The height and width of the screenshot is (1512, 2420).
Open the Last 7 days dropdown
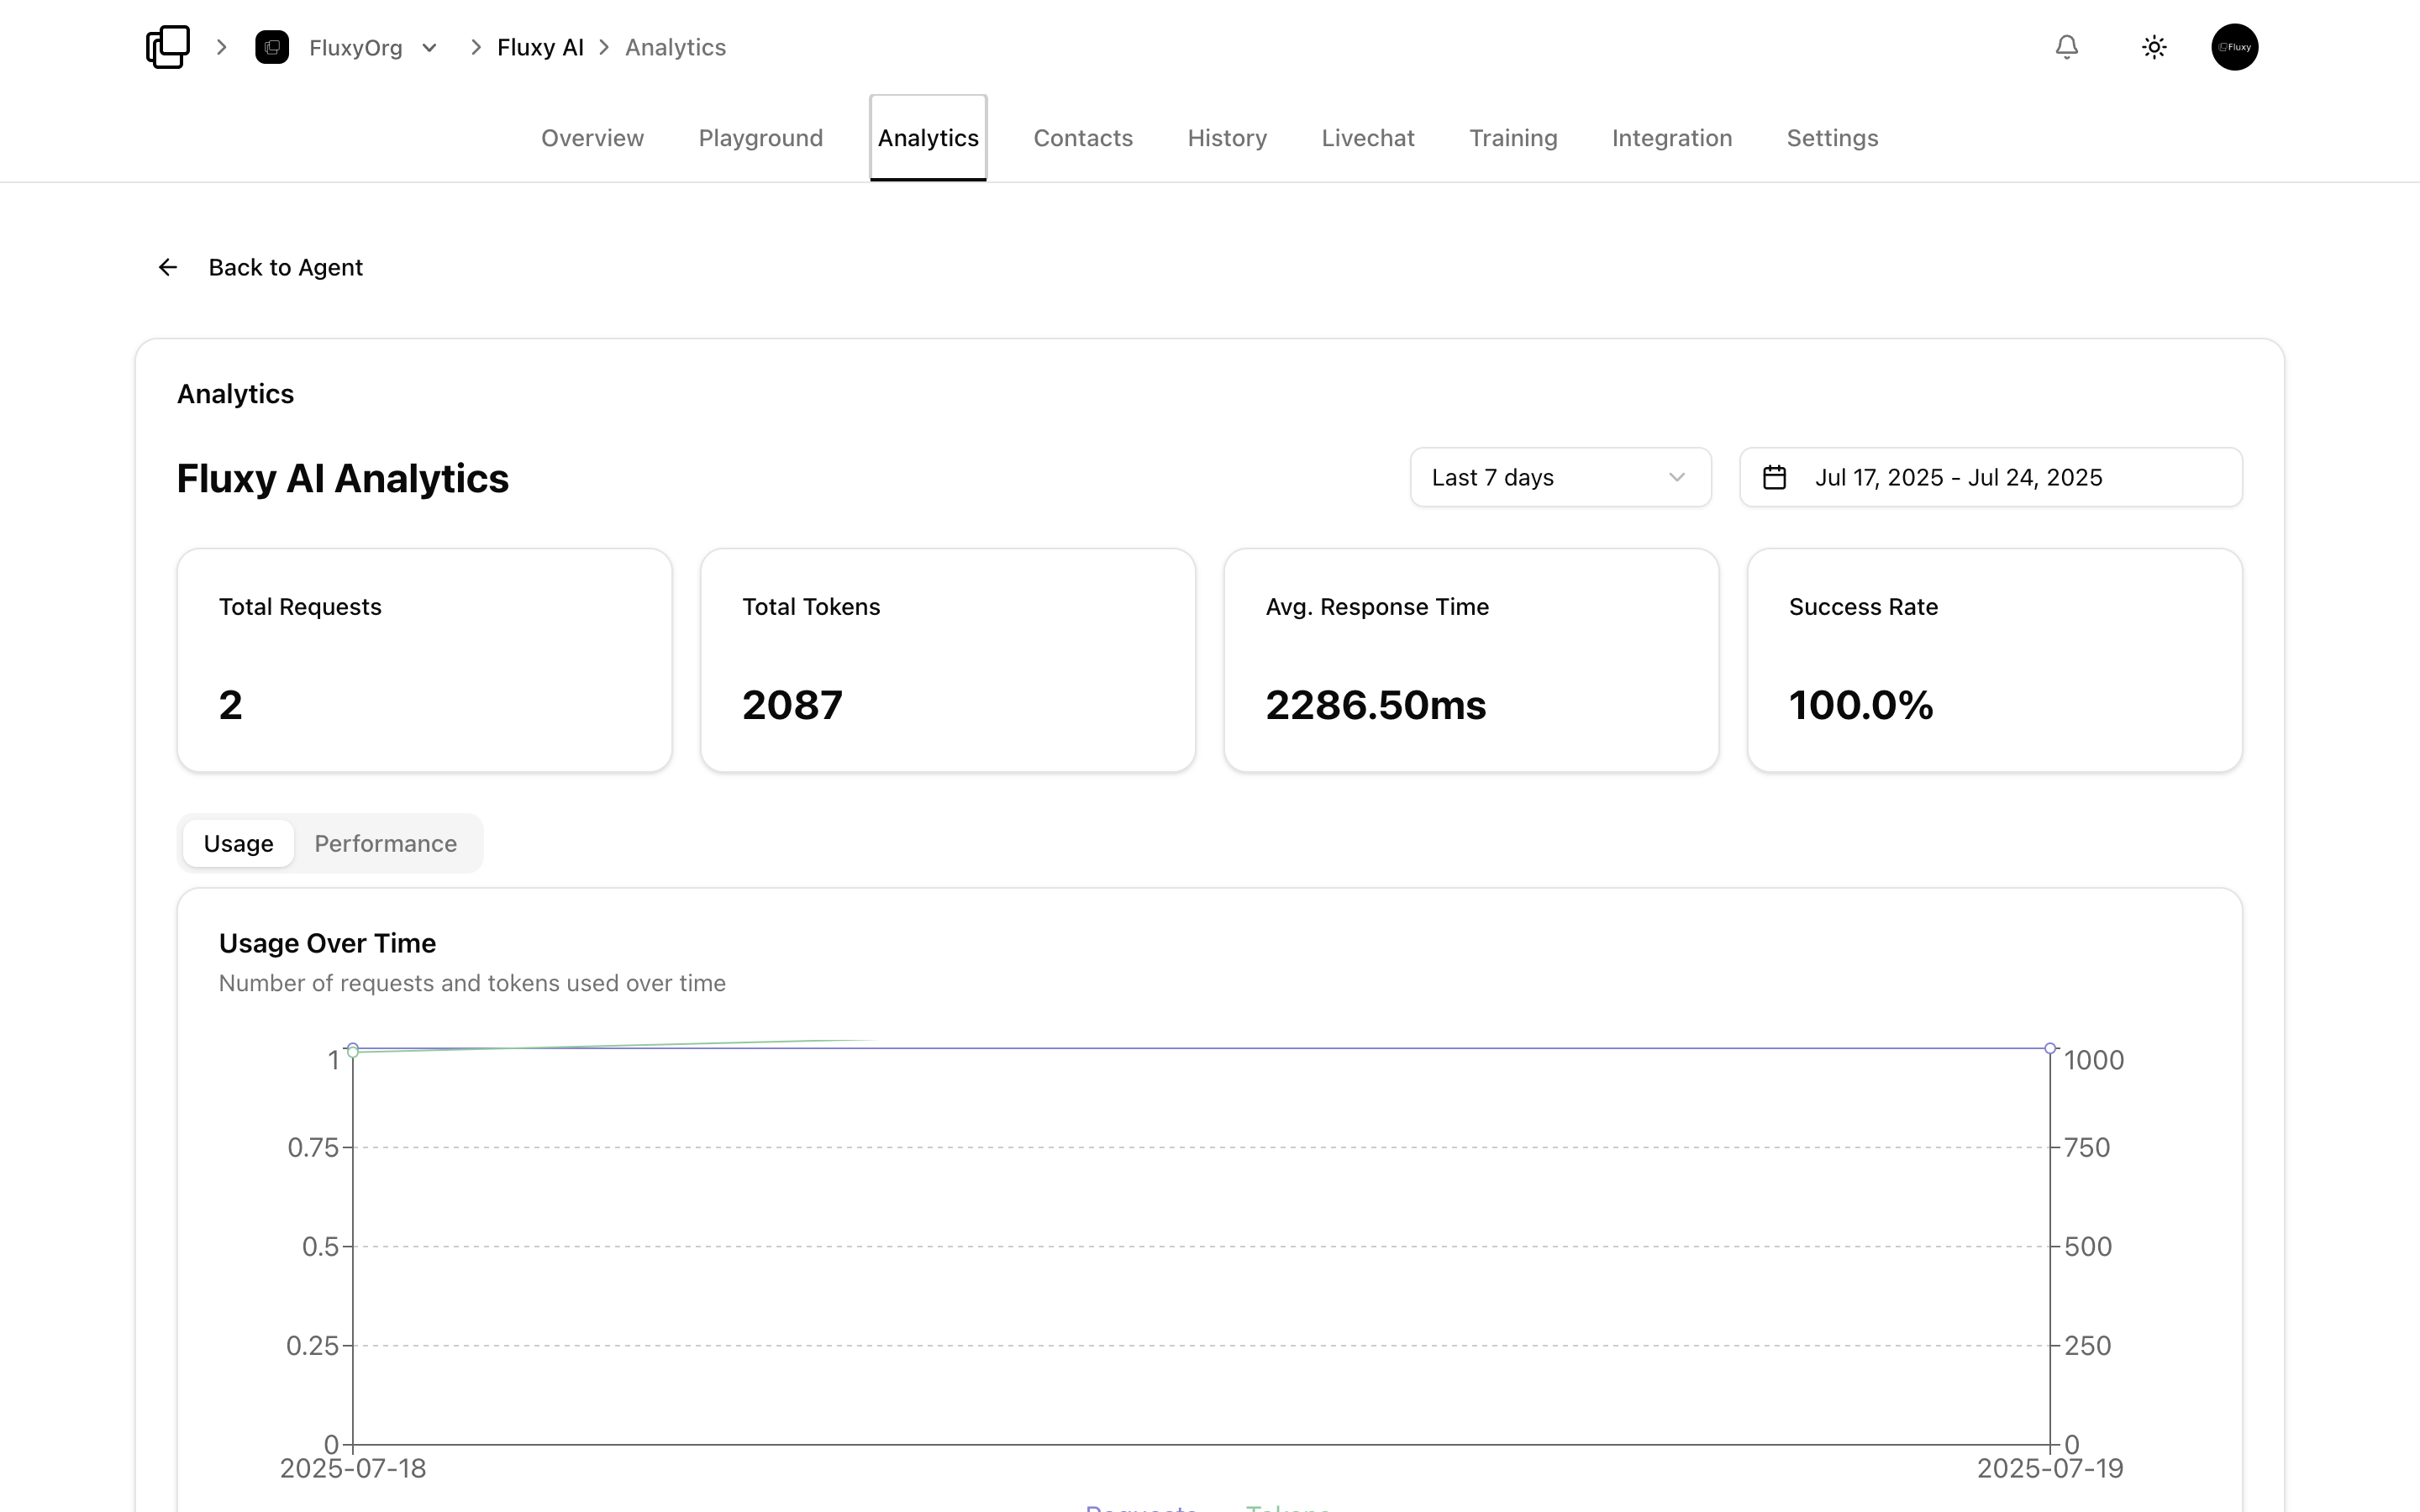pos(1560,477)
